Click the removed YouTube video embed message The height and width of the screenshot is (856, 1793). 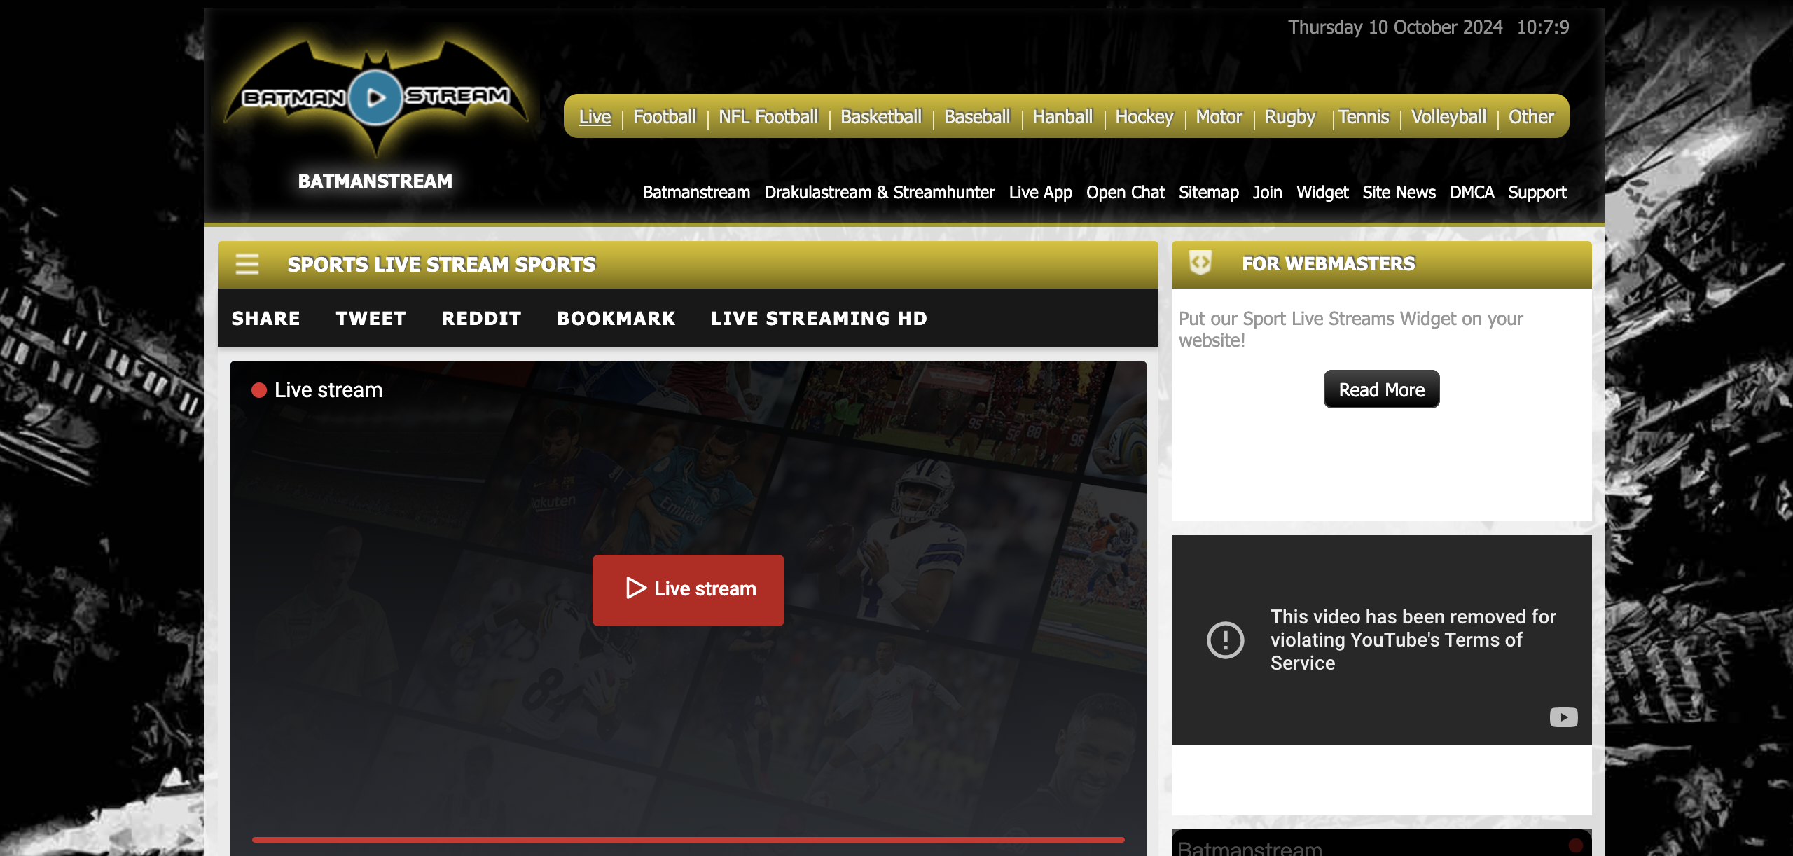tap(1413, 640)
